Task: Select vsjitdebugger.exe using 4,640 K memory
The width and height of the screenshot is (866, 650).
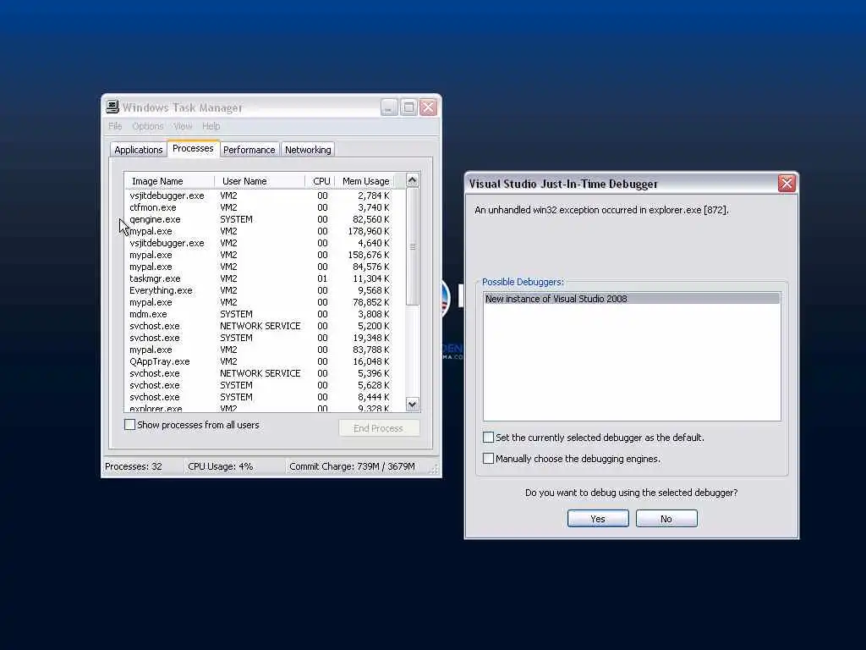Action: click(x=260, y=243)
